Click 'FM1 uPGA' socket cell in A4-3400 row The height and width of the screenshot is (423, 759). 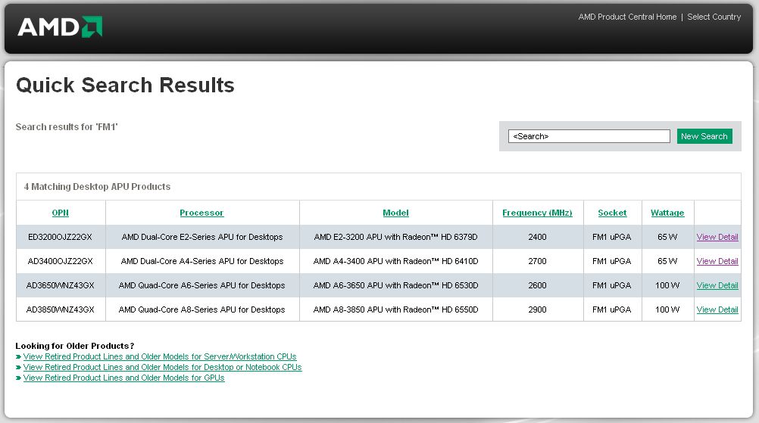612,261
